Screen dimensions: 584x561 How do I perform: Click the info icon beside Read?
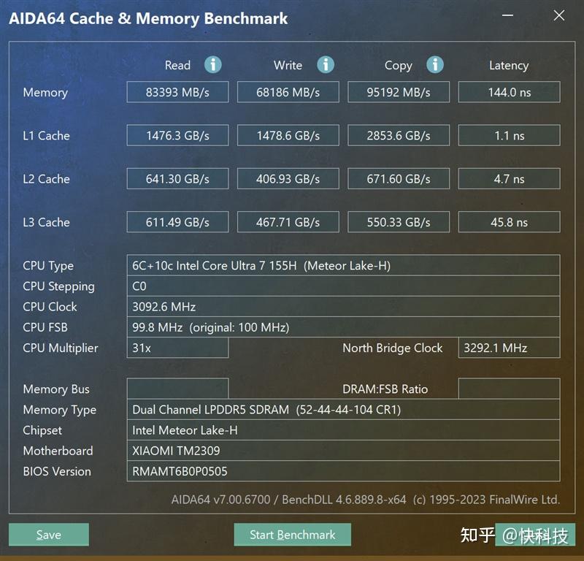tap(212, 65)
